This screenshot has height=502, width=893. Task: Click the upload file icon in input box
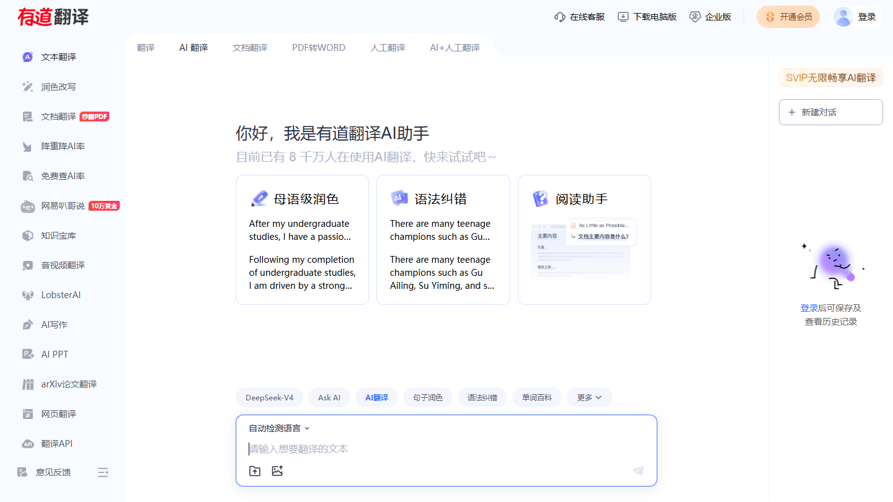pyautogui.click(x=255, y=471)
